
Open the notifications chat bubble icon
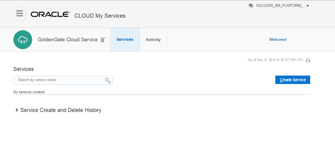point(251,5)
